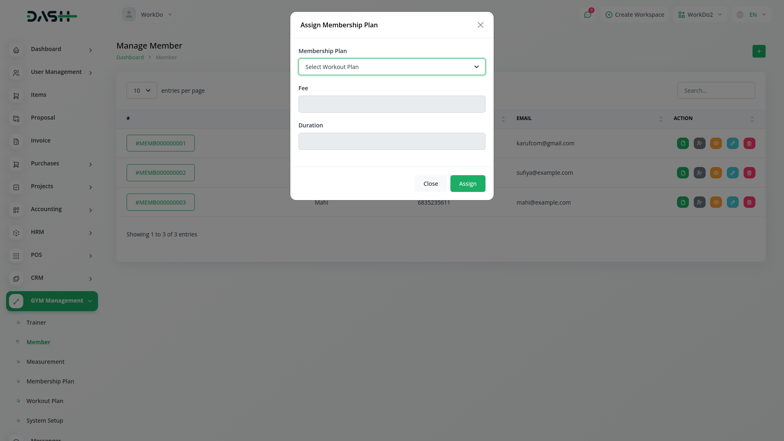Open the member link #MEMB000000002
Screen dimensions: 784x441
click(x=160, y=173)
